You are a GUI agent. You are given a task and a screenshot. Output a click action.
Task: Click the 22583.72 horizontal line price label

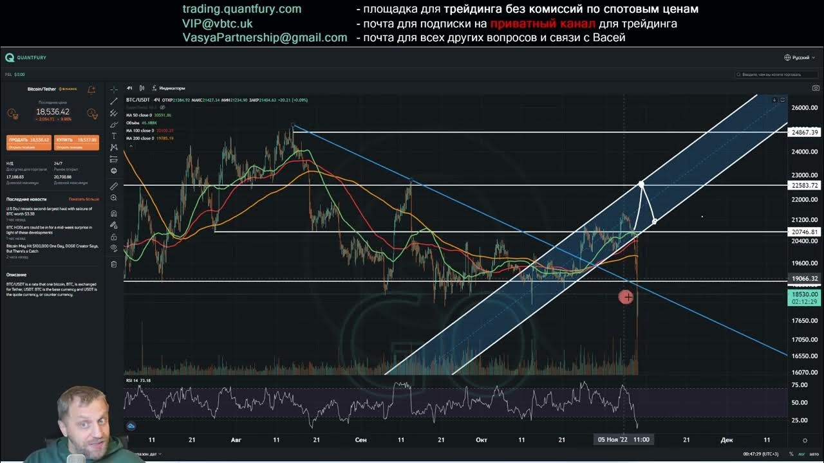click(805, 185)
